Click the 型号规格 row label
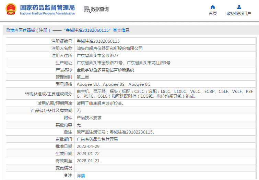This screenshot has width=259, height=180. coord(64,84)
